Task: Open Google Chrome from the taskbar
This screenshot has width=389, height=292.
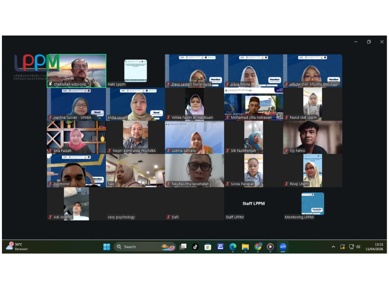Action: tap(258, 247)
